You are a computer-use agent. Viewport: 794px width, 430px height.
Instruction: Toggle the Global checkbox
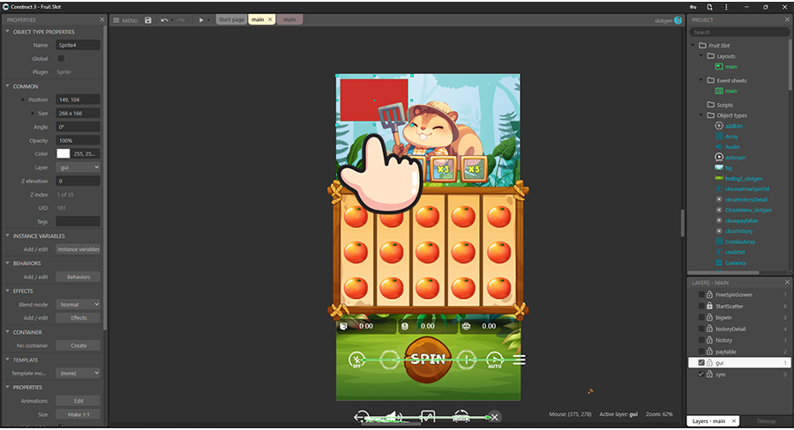click(61, 58)
